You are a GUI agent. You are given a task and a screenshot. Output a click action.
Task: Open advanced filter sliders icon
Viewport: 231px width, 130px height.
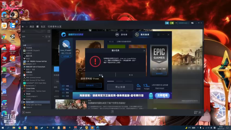click(x=49, y=41)
